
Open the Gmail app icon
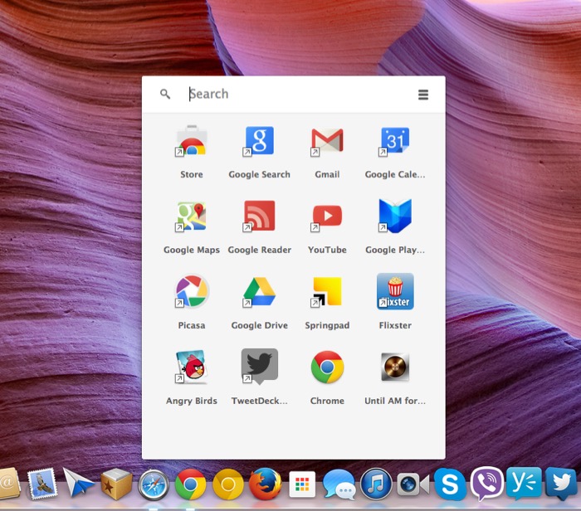327,141
